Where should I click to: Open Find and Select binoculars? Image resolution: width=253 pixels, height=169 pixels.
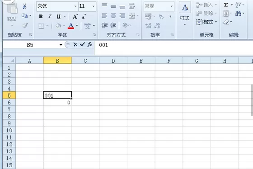click(x=238, y=13)
